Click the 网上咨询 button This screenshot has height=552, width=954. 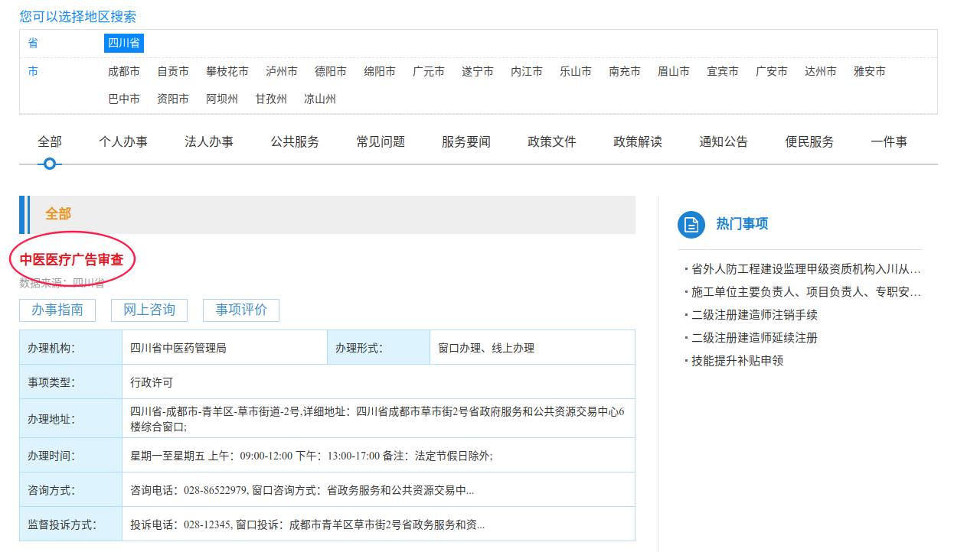point(149,310)
